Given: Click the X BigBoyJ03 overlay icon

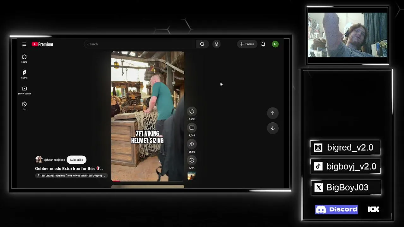Looking at the screenshot, I should coord(319,188).
